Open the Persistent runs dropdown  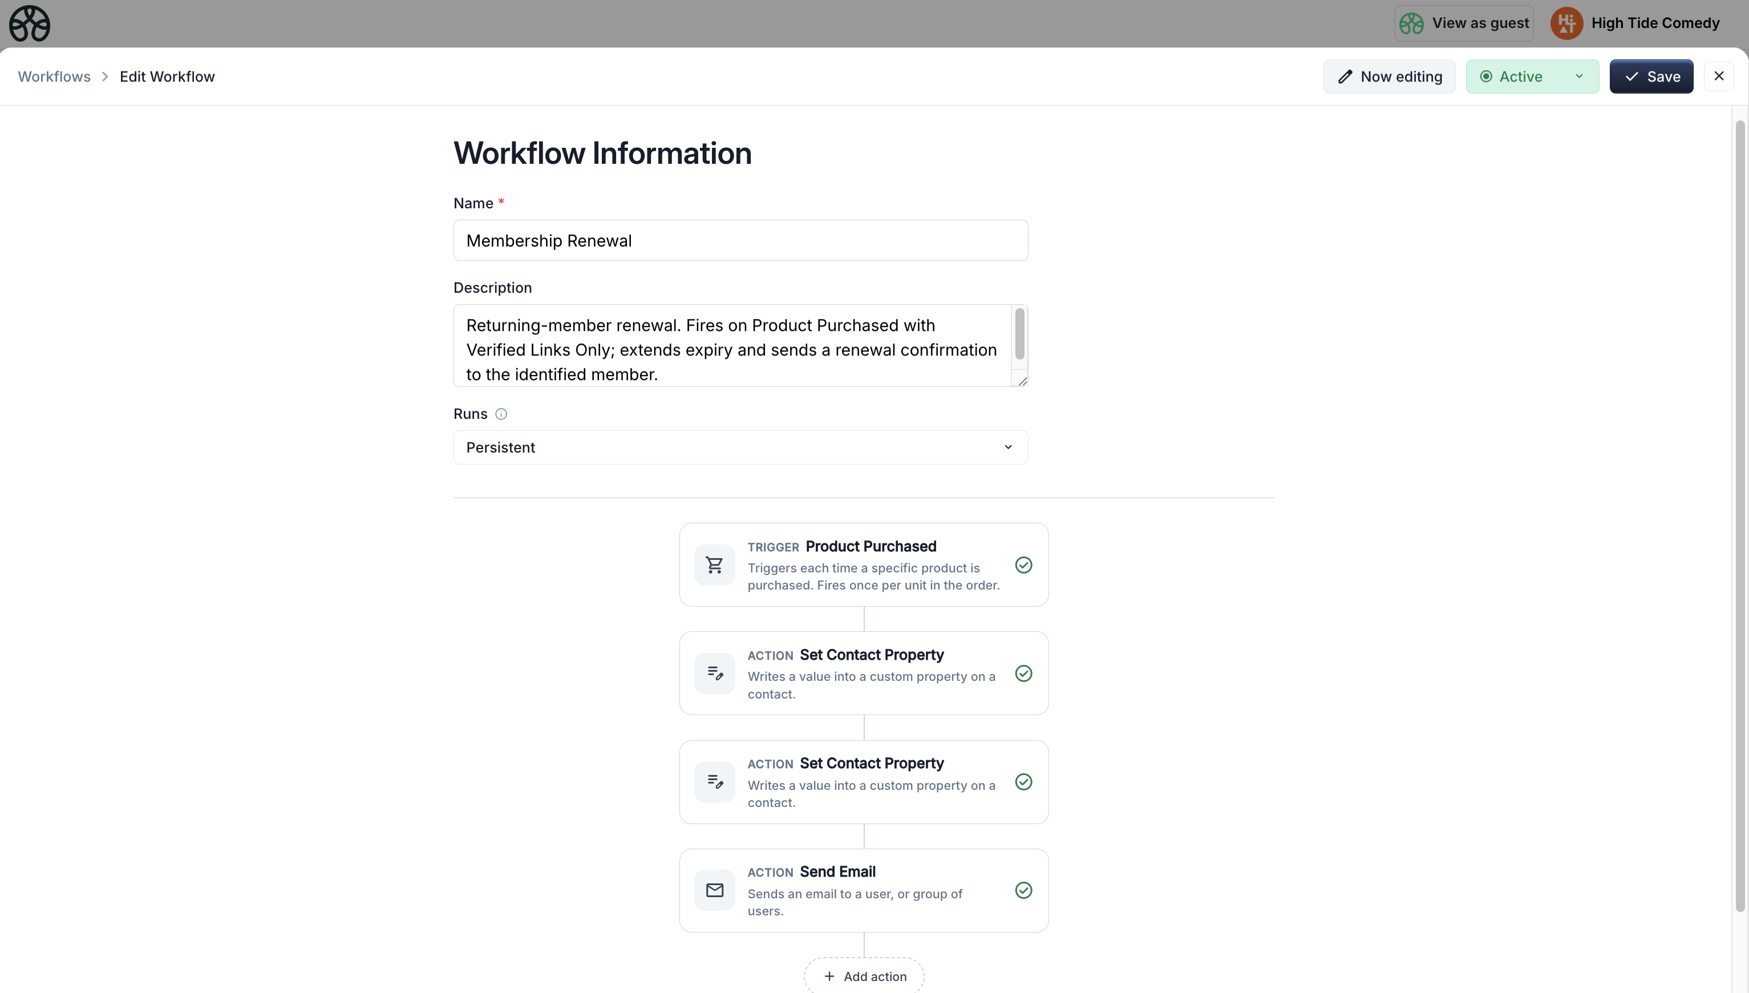(x=739, y=447)
